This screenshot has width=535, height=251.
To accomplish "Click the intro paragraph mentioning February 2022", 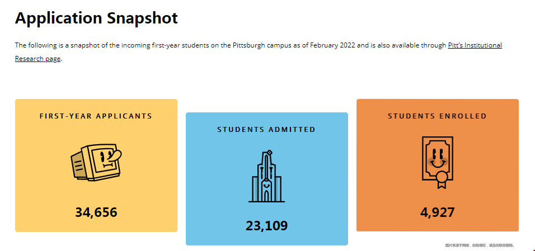I will pyautogui.click(x=224, y=45).
